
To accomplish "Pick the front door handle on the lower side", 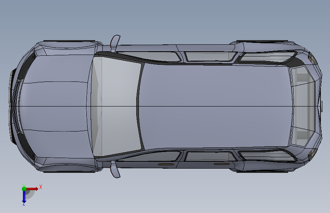I will (166, 164).
